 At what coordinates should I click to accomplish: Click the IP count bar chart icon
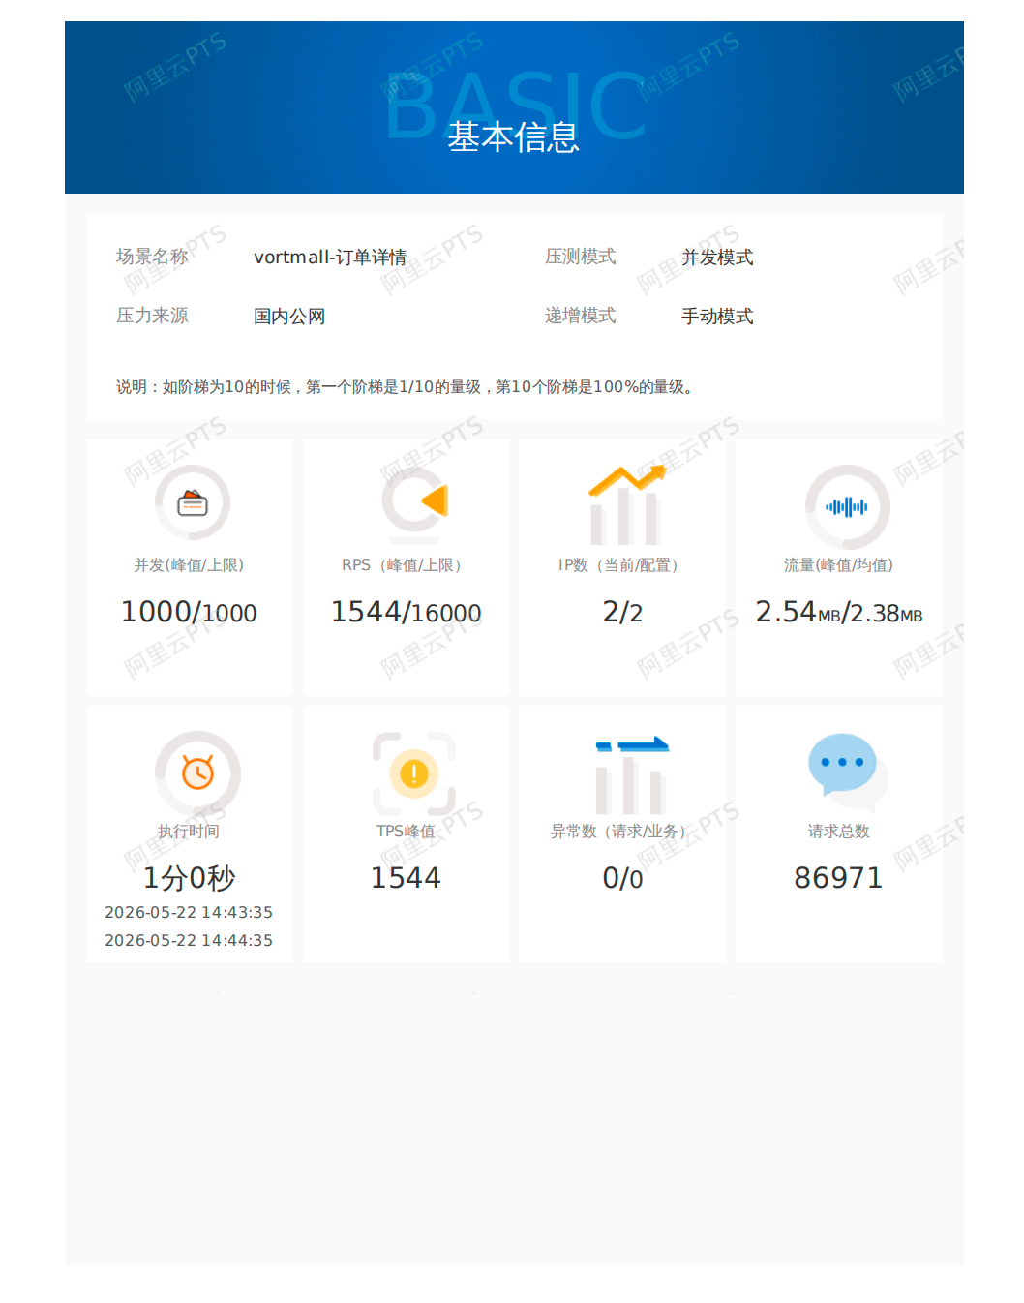click(627, 504)
